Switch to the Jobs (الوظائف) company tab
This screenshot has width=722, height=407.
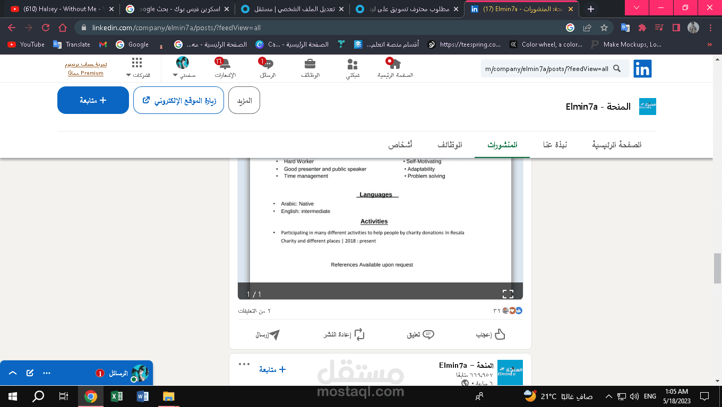point(450,145)
